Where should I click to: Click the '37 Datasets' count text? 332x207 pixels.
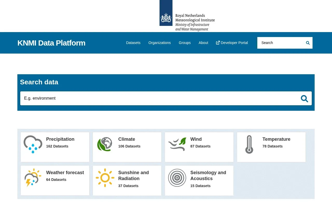[128, 186]
